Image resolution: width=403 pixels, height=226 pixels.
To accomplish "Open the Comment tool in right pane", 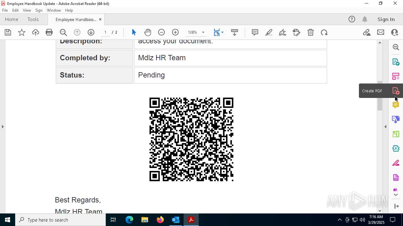I will point(396,105).
